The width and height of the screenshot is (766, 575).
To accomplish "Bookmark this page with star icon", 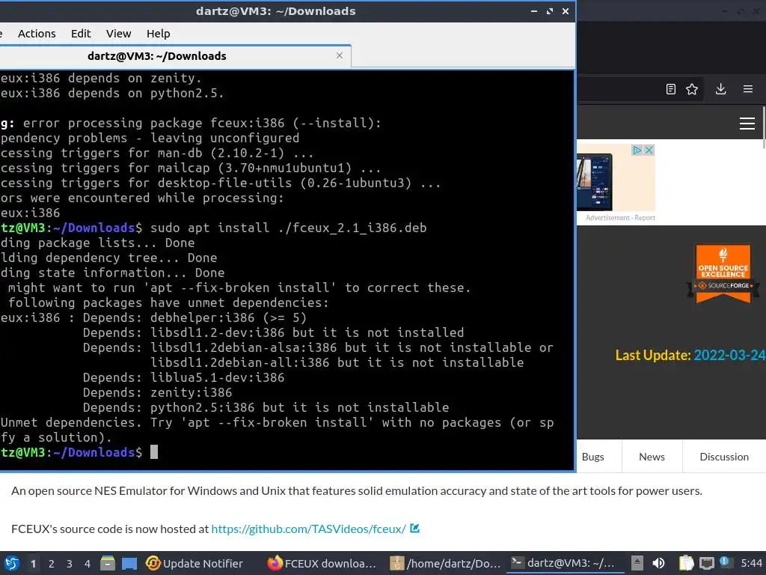I will (692, 89).
